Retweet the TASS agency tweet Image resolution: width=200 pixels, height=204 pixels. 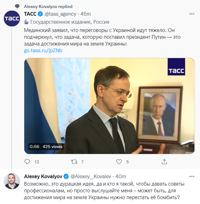pyautogui.click(x=74, y=162)
